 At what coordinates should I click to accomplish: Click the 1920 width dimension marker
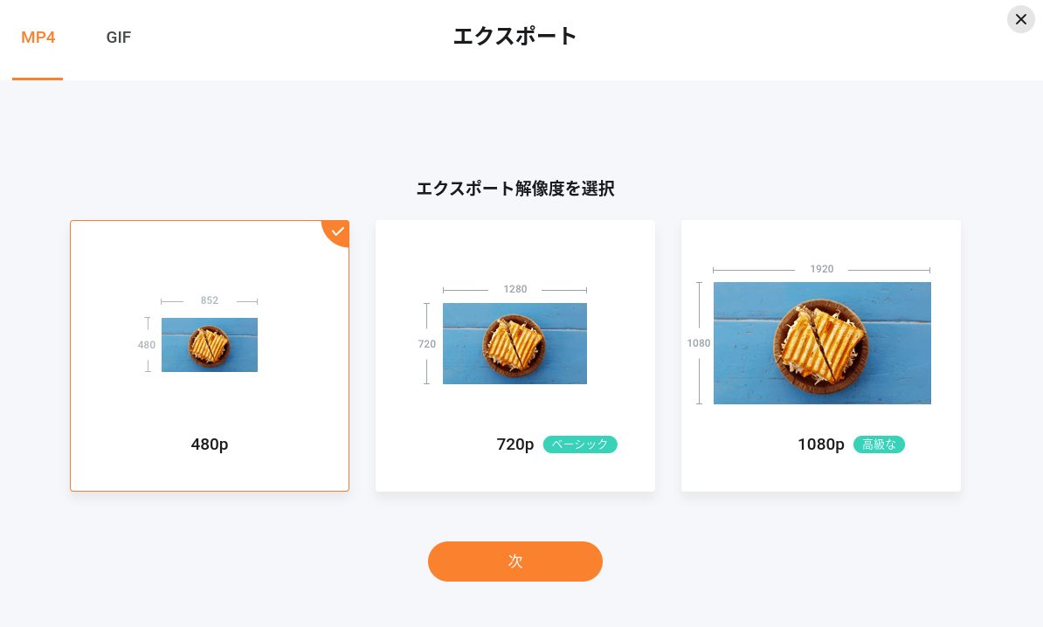pos(821,269)
